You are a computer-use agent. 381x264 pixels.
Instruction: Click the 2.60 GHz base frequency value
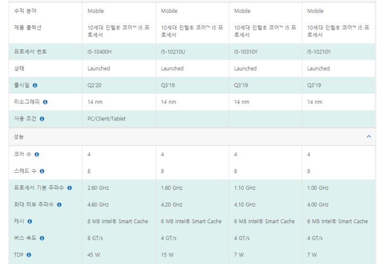(98, 188)
